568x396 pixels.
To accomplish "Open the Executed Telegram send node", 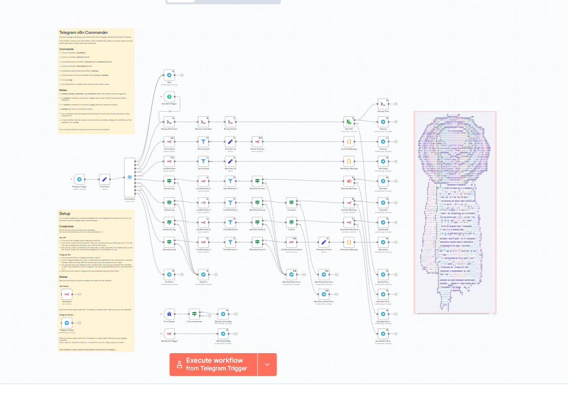I will coord(383,182).
